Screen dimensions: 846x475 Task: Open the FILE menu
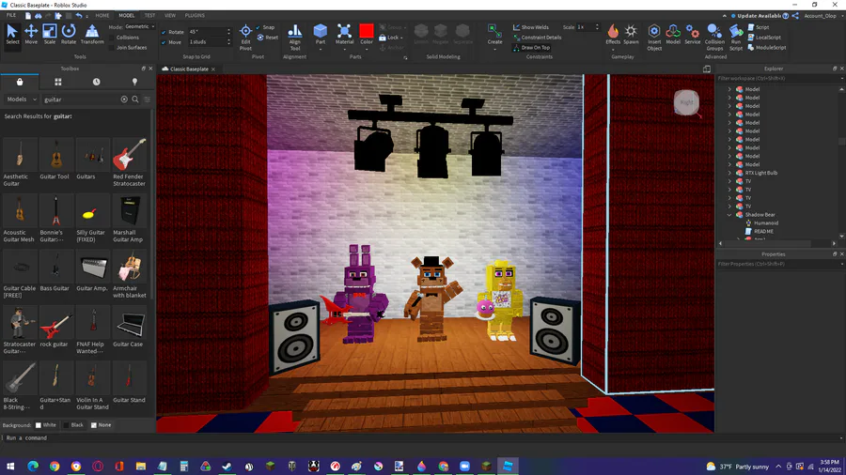tap(10, 16)
